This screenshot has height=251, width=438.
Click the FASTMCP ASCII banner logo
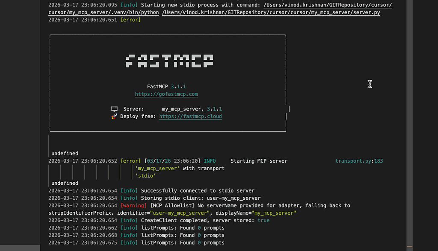coord(169,61)
